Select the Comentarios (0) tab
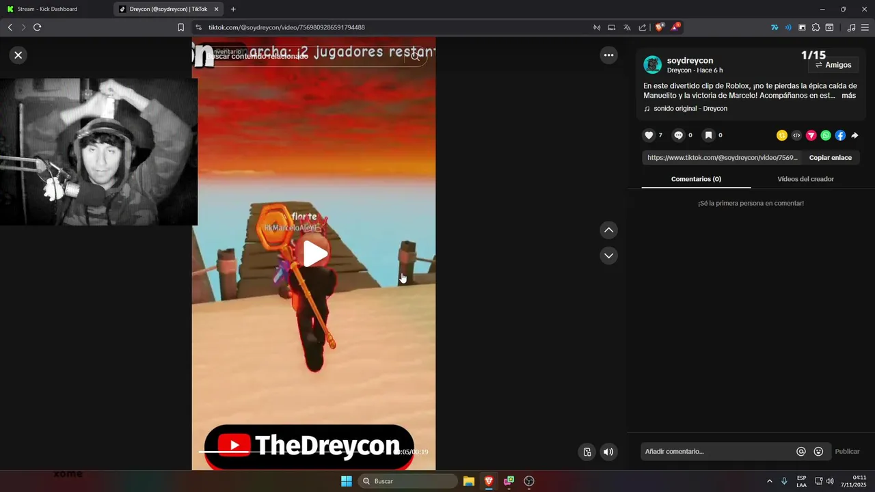 coord(696,179)
